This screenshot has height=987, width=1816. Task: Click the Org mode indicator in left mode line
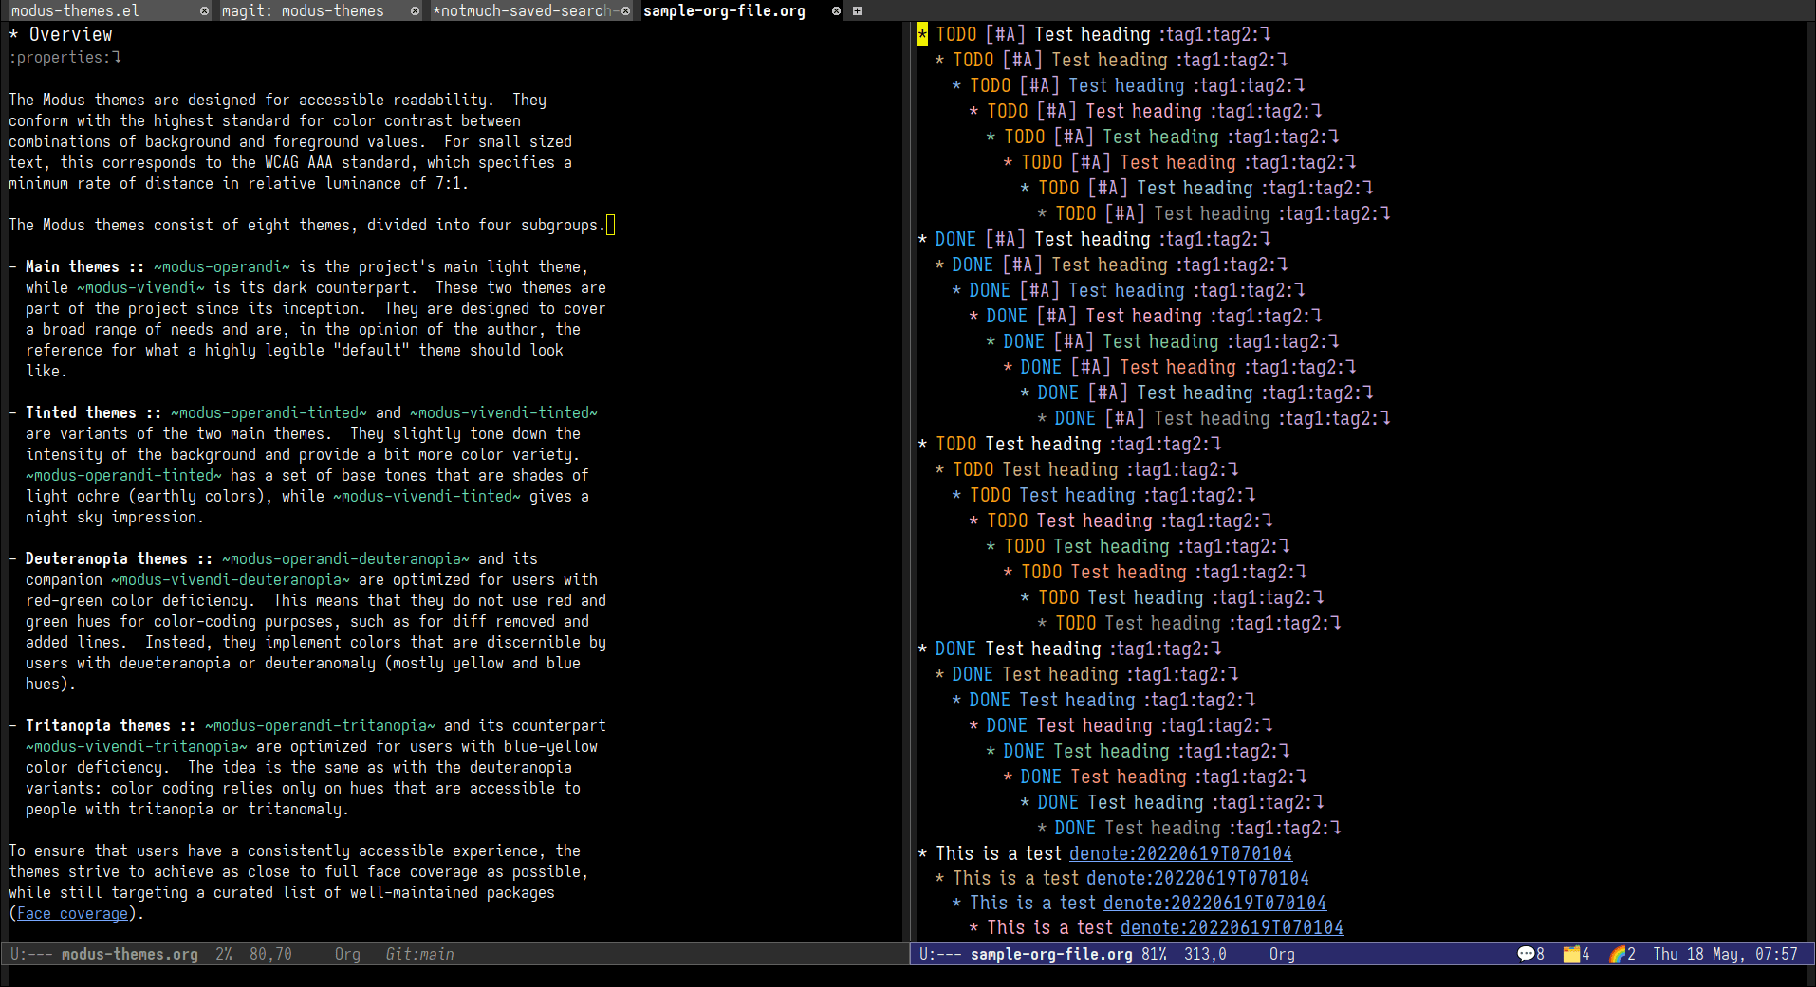click(347, 954)
